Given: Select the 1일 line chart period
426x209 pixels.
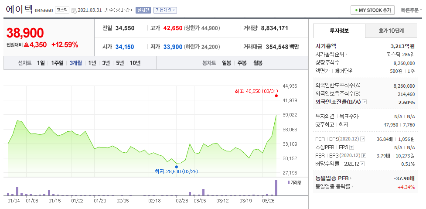Looking at the screenshot, I should [41, 63].
